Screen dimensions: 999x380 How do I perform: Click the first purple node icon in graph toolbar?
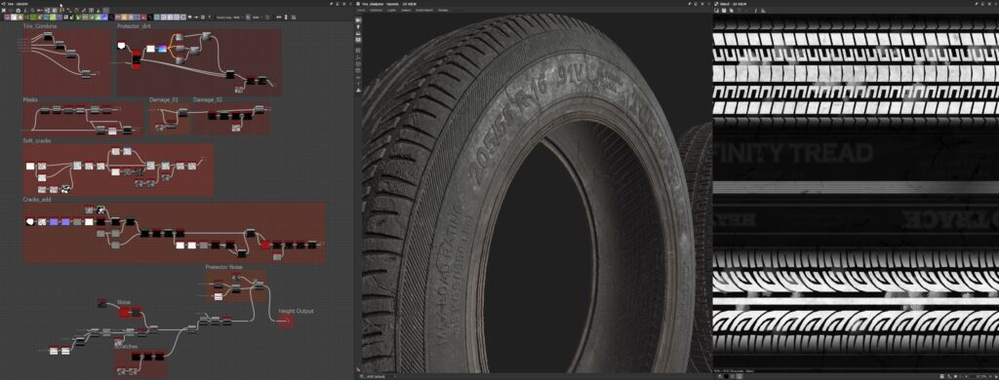tap(7, 18)
